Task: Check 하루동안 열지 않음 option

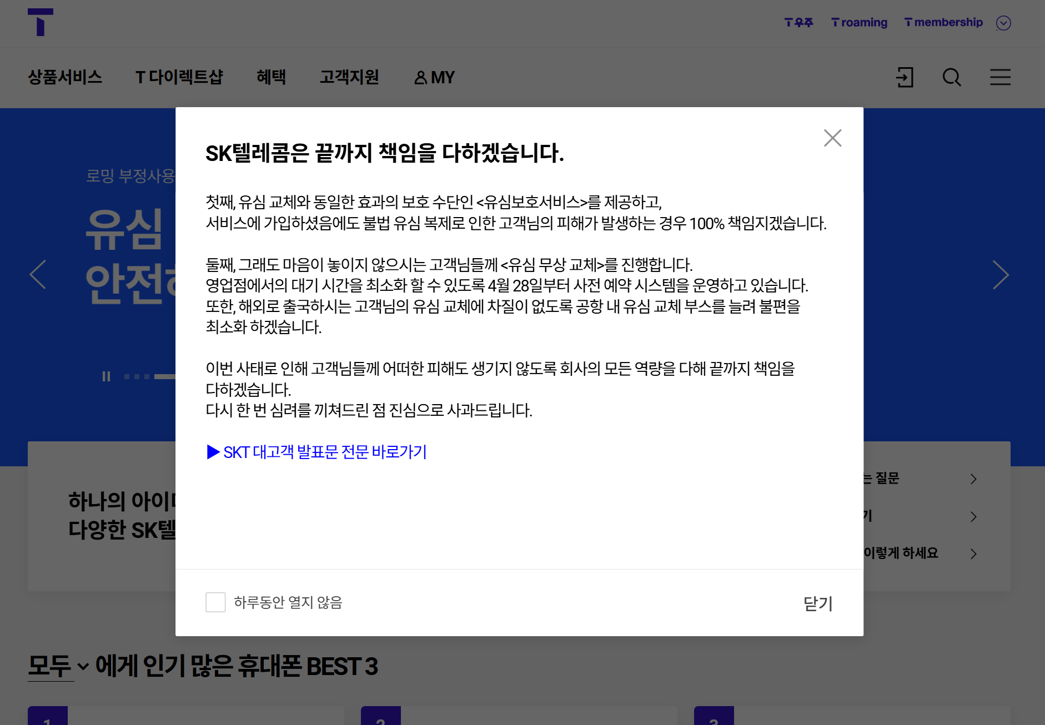Action: point(215,602)
